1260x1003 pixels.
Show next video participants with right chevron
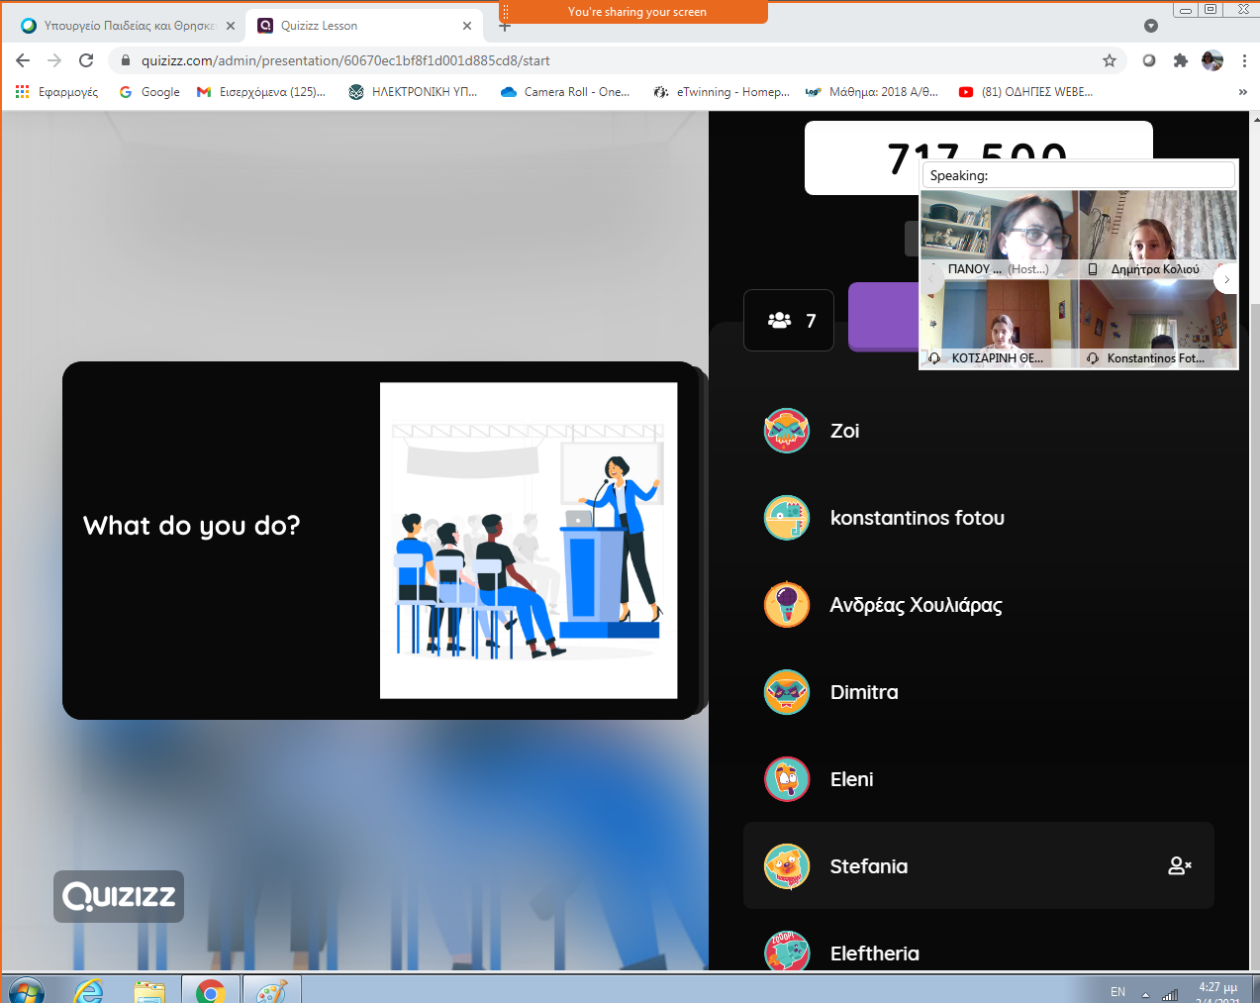click(x=1226, y=280)
